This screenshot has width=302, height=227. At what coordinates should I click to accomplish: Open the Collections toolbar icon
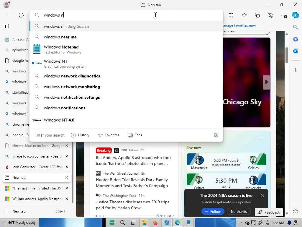pyautogui.click(x=257, y=15)
